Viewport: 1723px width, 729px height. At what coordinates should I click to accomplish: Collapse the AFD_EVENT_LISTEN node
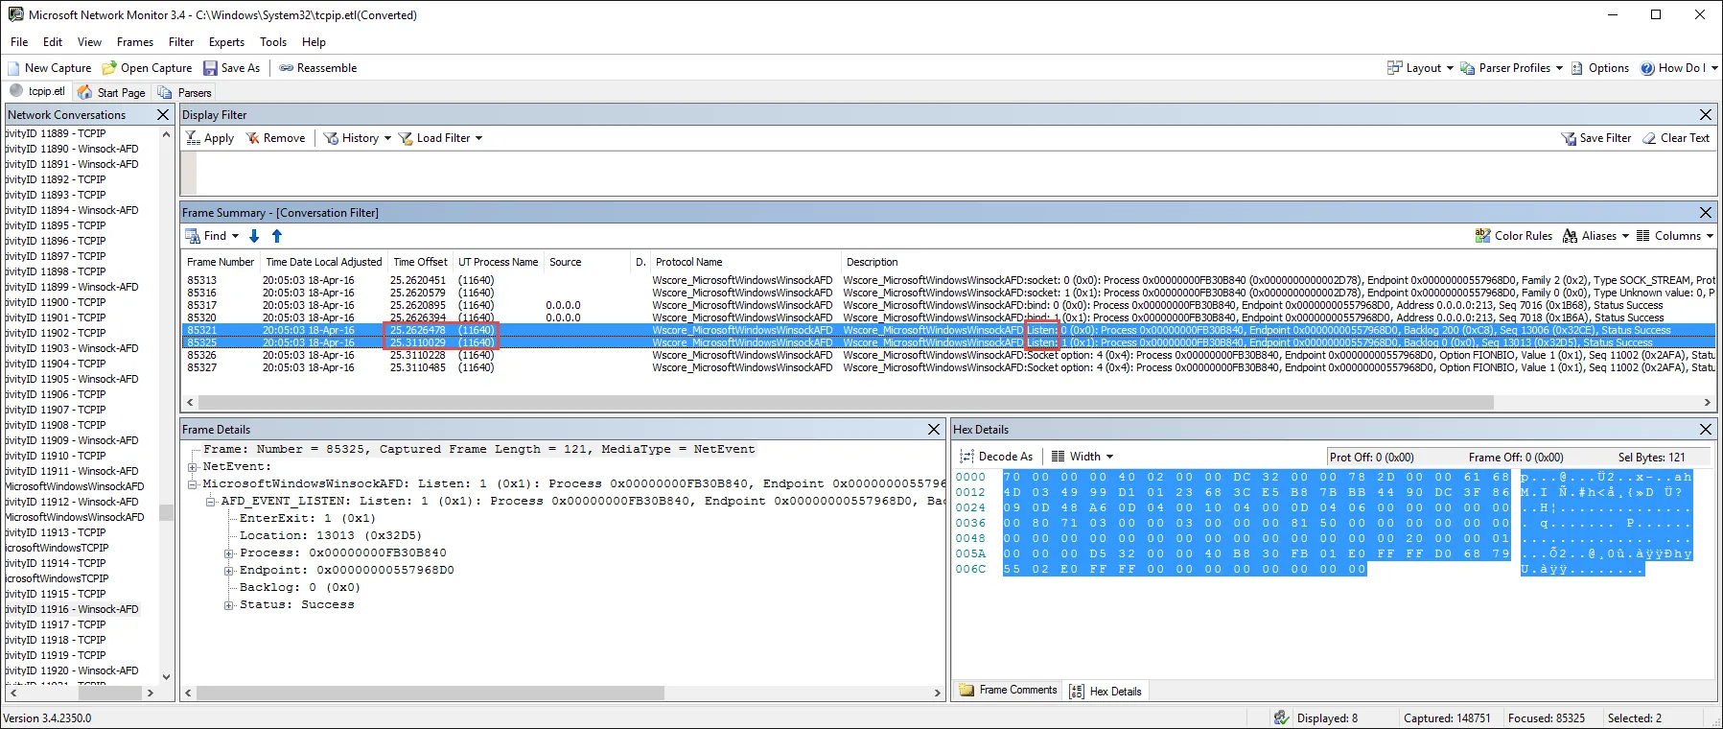coord(211,502)
